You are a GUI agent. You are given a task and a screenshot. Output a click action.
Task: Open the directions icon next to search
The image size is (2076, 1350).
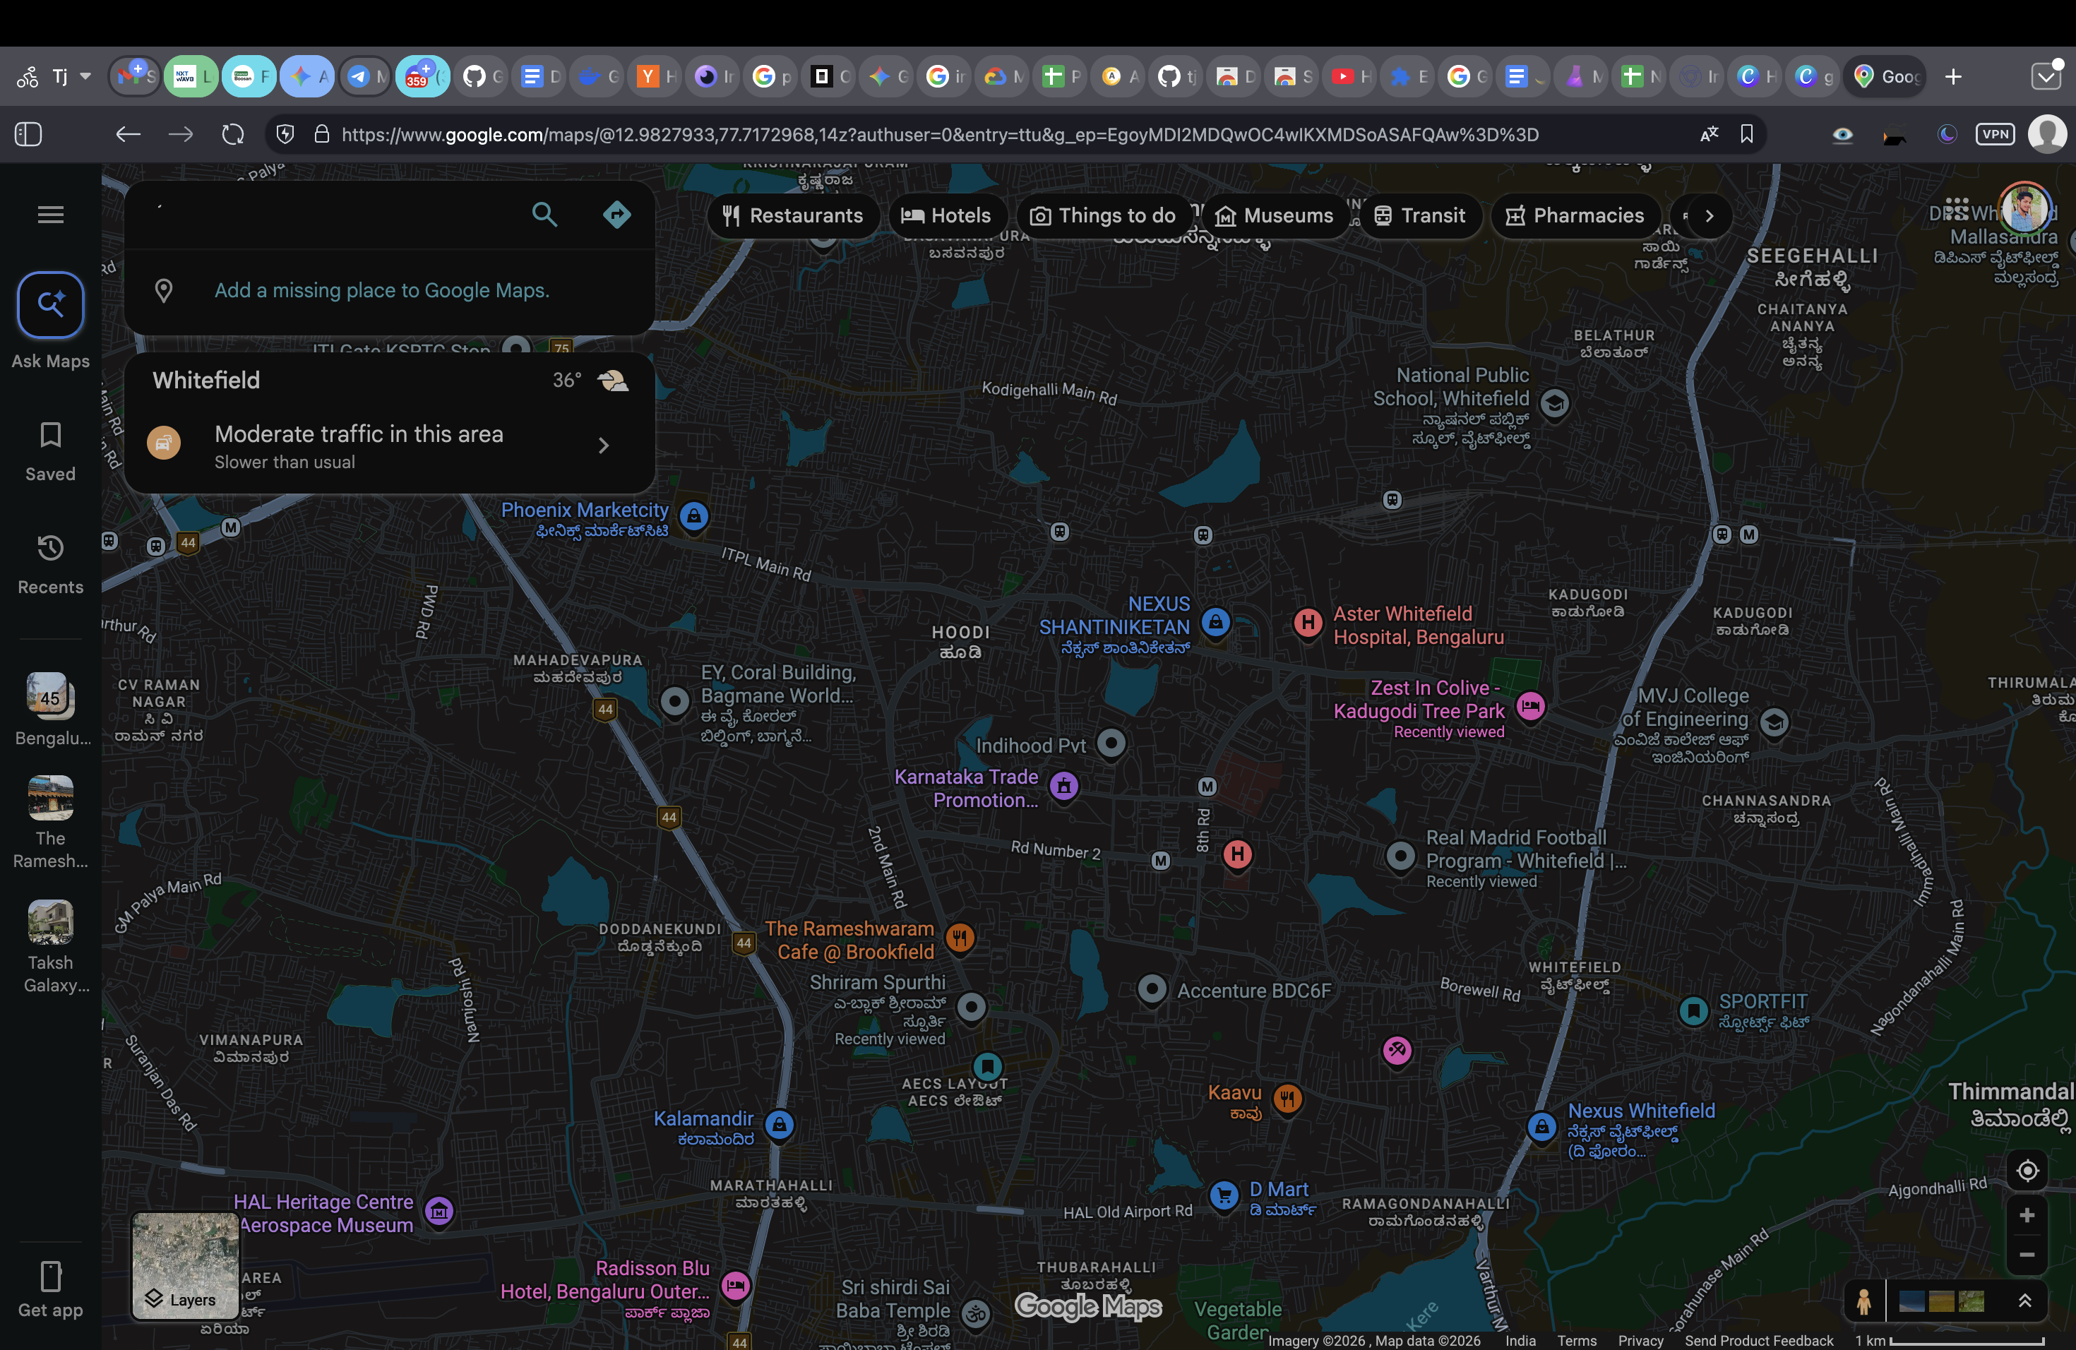click(616, 215)
